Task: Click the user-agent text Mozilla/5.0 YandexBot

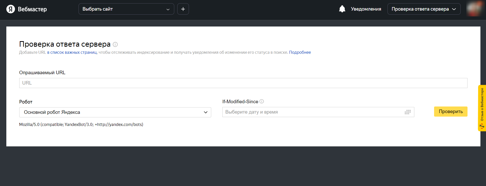Action: [81, 125]
